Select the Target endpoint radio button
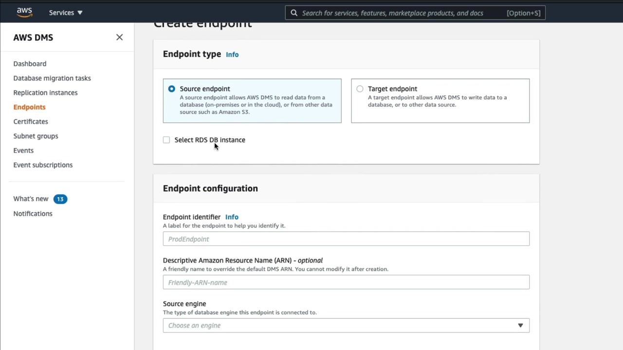The width and height of the screenshot is (623, 350). (360, 89)
